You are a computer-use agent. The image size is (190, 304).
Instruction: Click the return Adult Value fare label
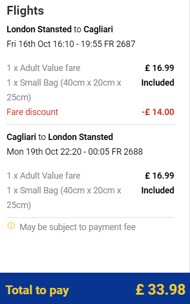43,176
